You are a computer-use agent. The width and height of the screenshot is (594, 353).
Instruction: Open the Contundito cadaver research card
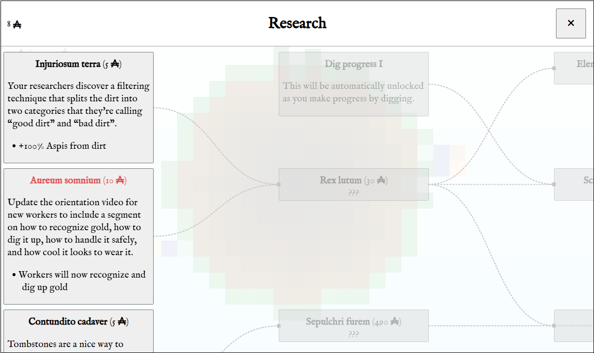pos(79,331)
